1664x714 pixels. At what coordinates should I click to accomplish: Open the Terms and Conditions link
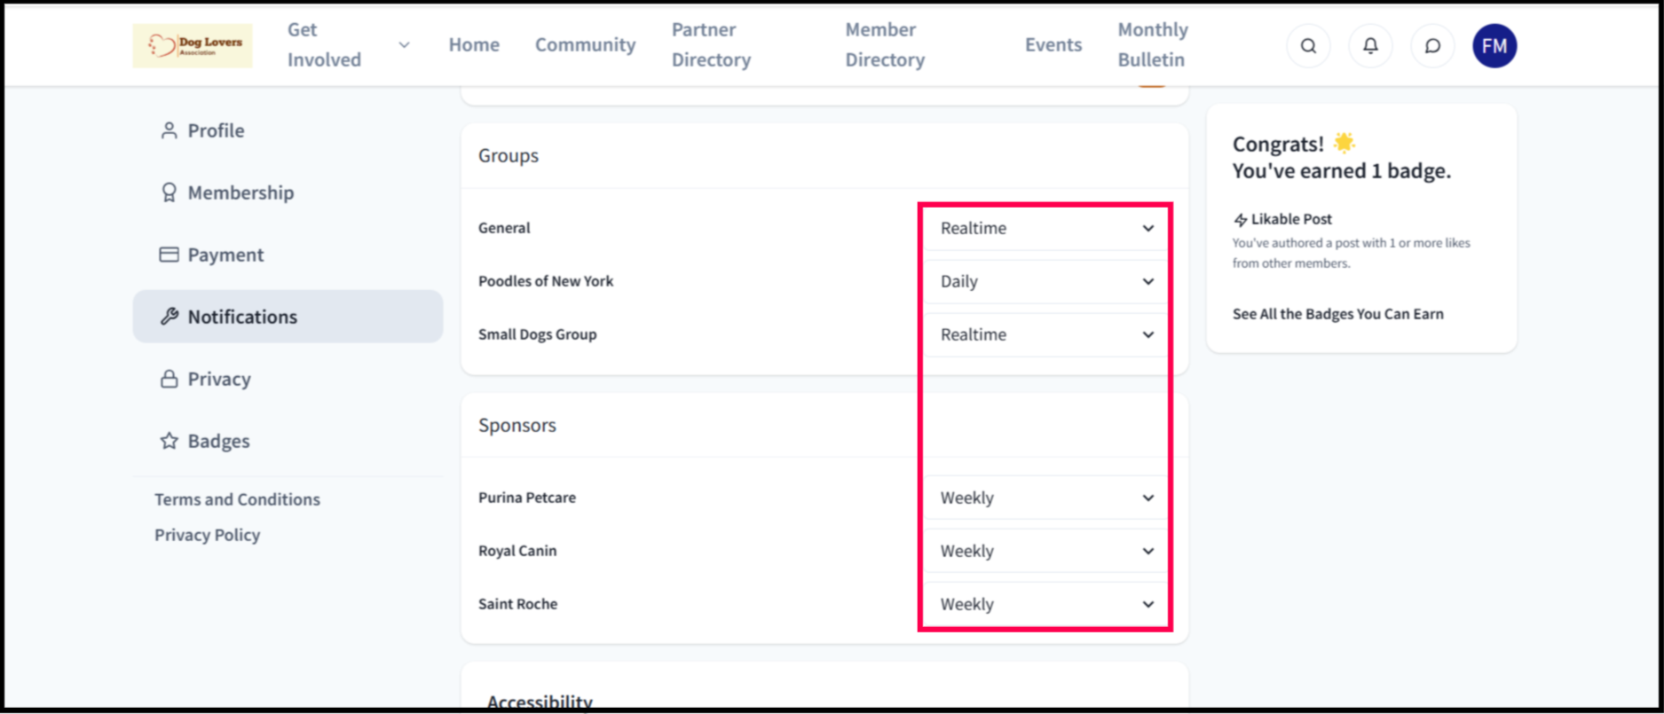[x=237, y=499]
